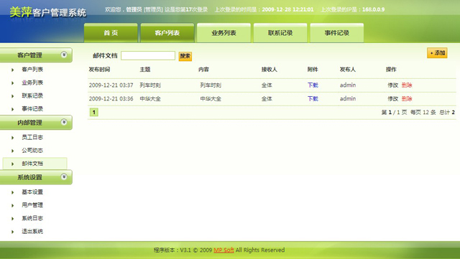Screen dimensions: 460x259
Task: Open the 联系记录 top tab
Action: [280, 33]
